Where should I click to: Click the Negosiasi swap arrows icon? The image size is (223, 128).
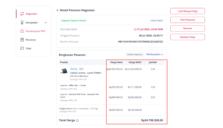(x=22, y=14)
